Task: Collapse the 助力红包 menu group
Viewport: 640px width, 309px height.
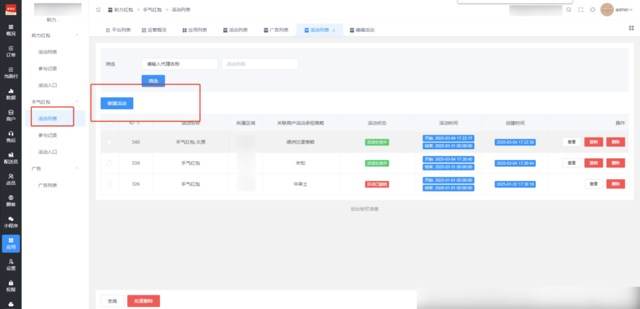Action: click(x=77, y=36)
